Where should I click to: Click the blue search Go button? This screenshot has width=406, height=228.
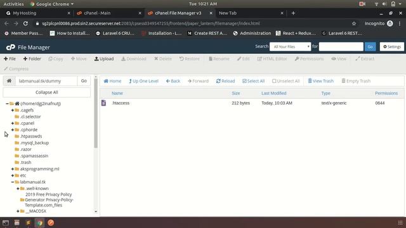tap(370, 47)
